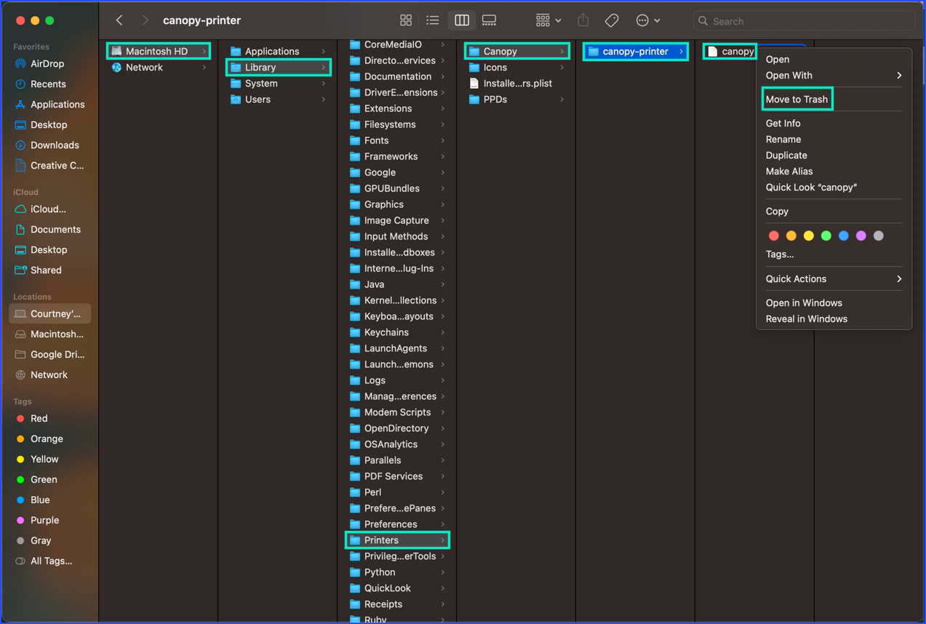Open Recents in the sidebar
Screen dimensions: 926x624
pos(48,84)
